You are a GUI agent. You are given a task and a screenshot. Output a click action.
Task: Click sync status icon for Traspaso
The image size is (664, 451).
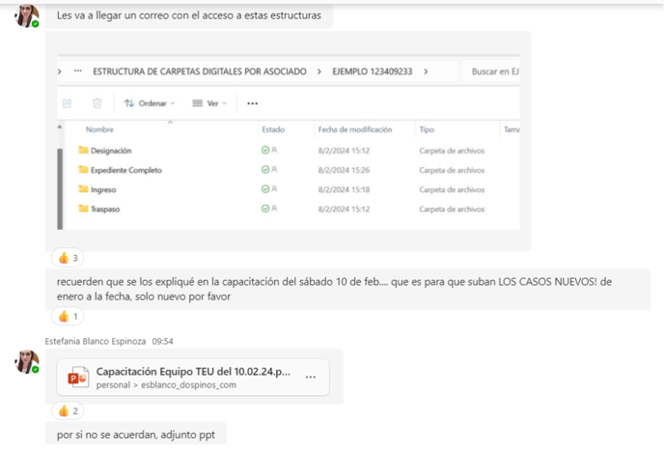(265, 209)
